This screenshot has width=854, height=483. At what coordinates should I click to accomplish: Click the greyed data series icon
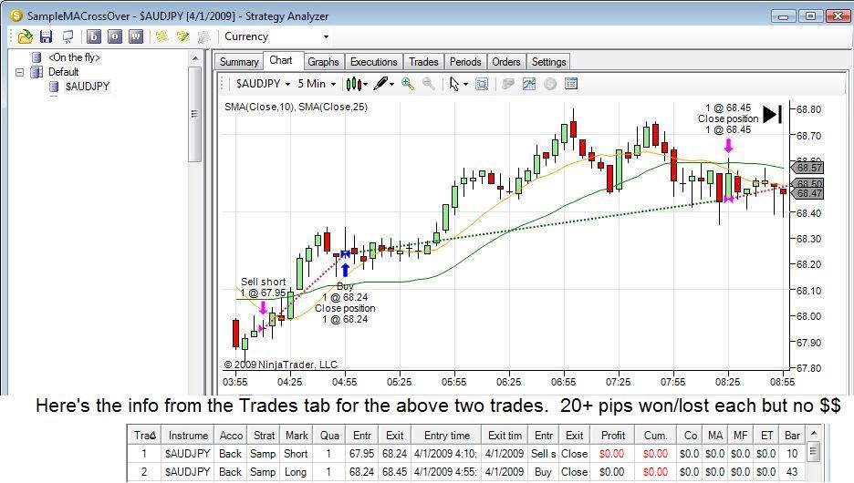(x=507, y=84)
